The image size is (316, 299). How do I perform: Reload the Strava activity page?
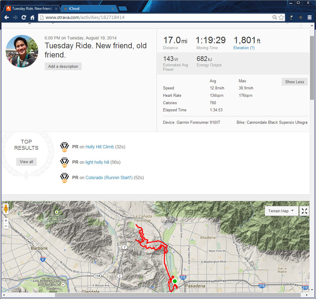pyautogui.click(x=24, y=17)
